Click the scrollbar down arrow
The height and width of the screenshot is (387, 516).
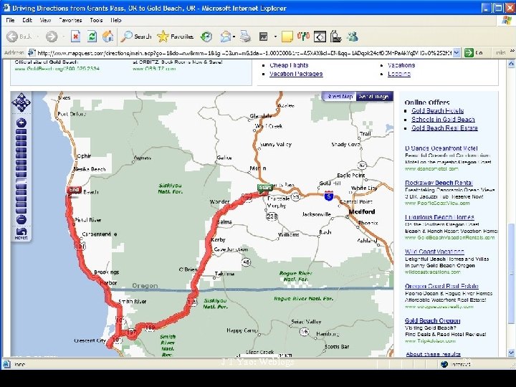[511, 353]
